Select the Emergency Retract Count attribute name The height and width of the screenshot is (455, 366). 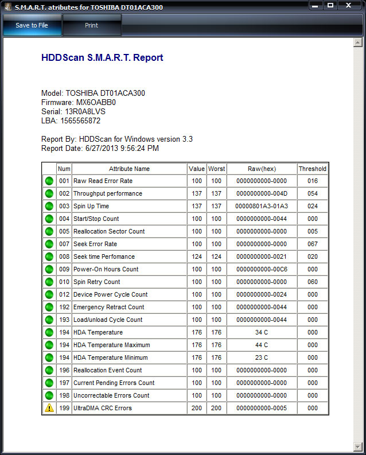pos(109,308)
